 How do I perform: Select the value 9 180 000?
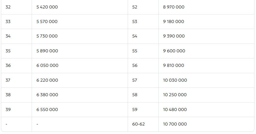(x=174, y=21)
